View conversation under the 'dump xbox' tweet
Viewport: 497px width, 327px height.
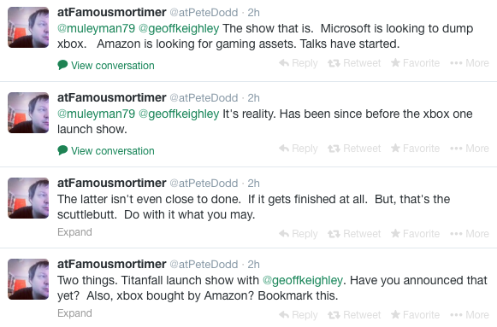point(106,66)
